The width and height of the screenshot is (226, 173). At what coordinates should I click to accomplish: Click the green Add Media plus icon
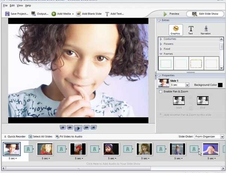click(54, 14)
